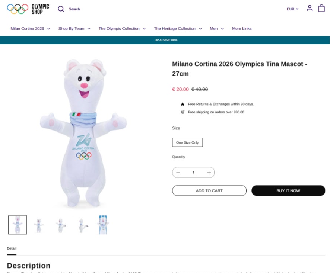Click the minus icon to decrease quantity
Image resolution: width=330 pixels, height=273 pixels.
178,172
